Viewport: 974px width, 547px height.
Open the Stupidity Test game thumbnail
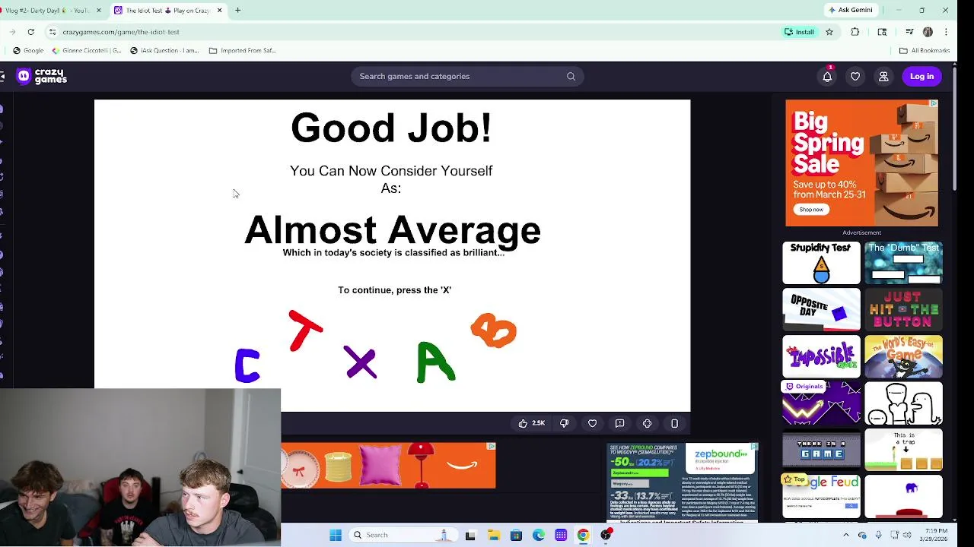(x=821, y=263)
